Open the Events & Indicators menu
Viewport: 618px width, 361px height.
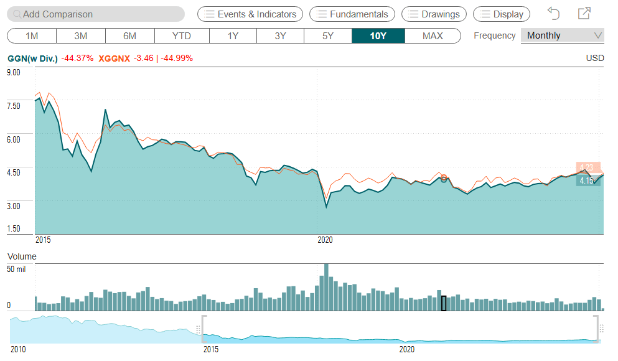[x=250, y=14]
